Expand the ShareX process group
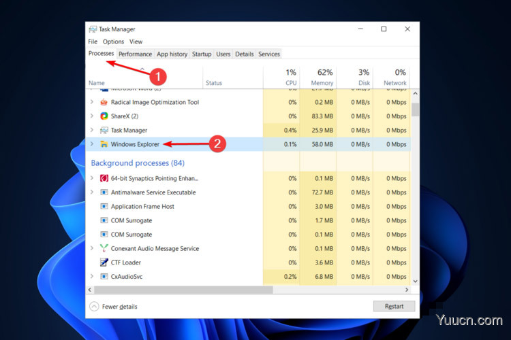This screenshot has height=340, width=511. [92, 116]
